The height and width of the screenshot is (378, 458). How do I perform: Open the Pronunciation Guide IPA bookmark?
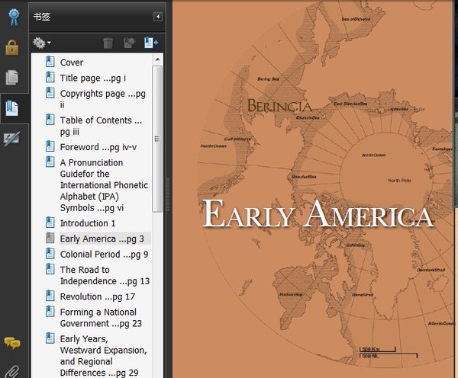click(x=104, y=185)
